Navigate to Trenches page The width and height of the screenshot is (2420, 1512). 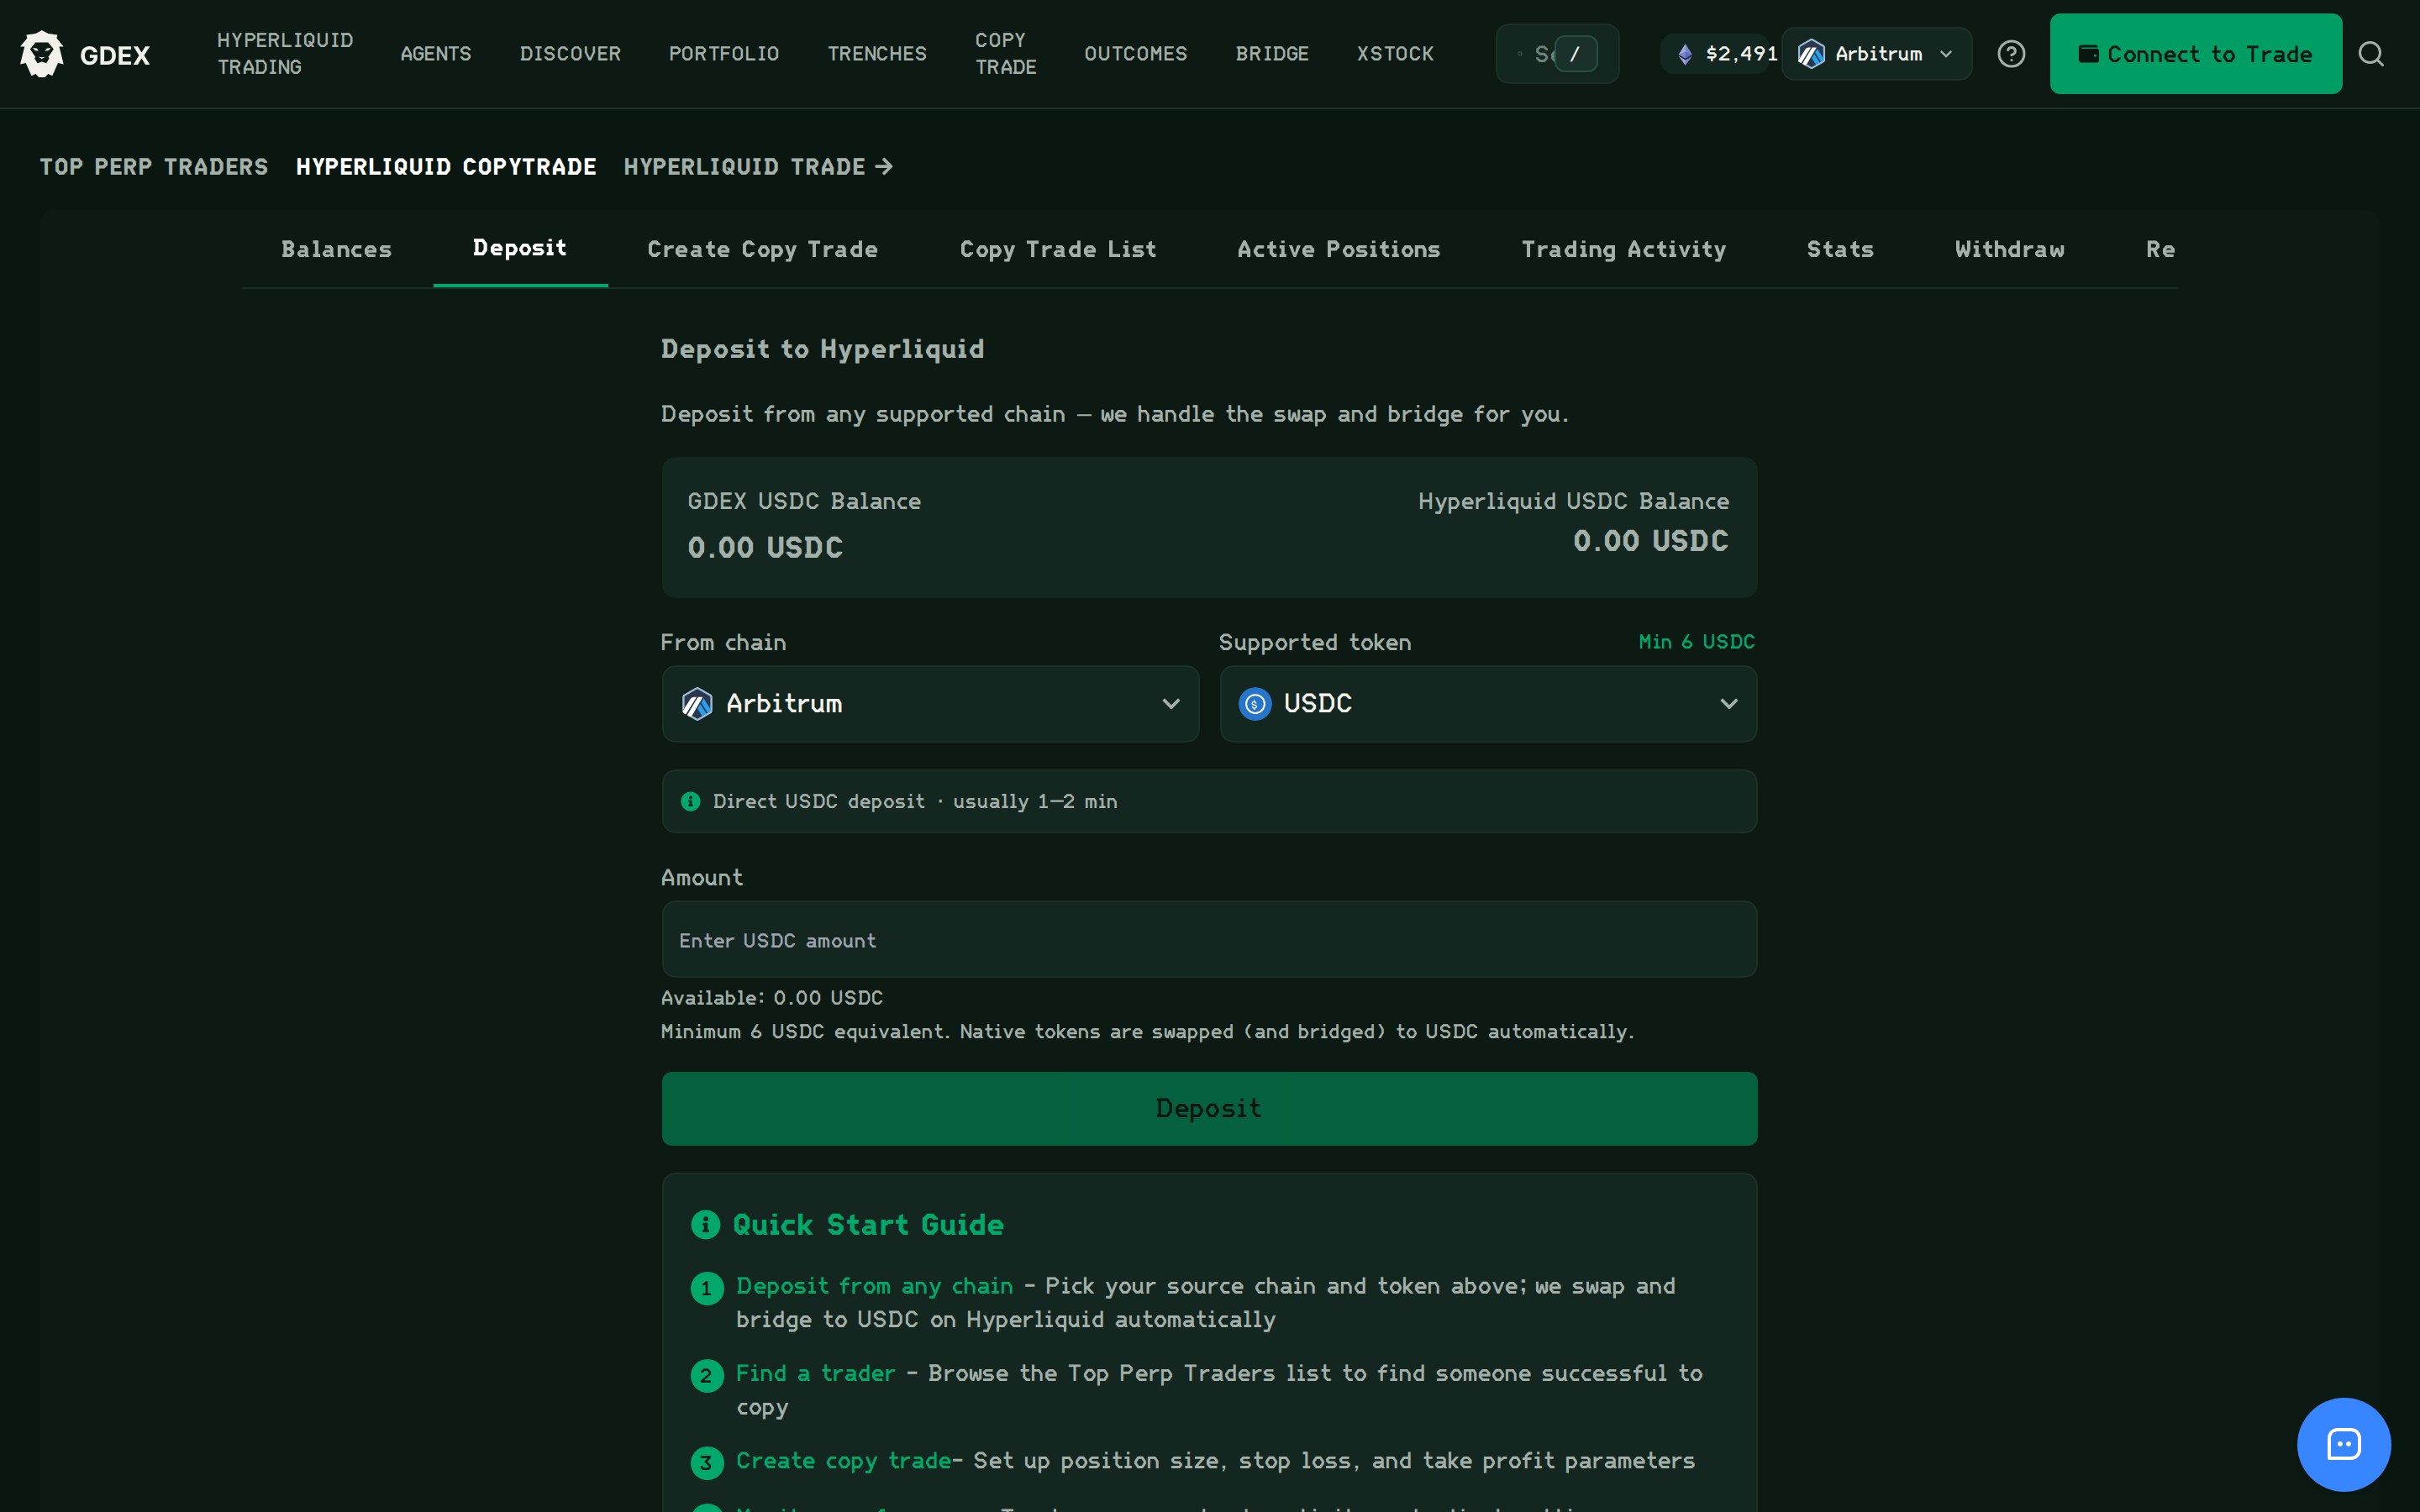[x=877, y=54]
